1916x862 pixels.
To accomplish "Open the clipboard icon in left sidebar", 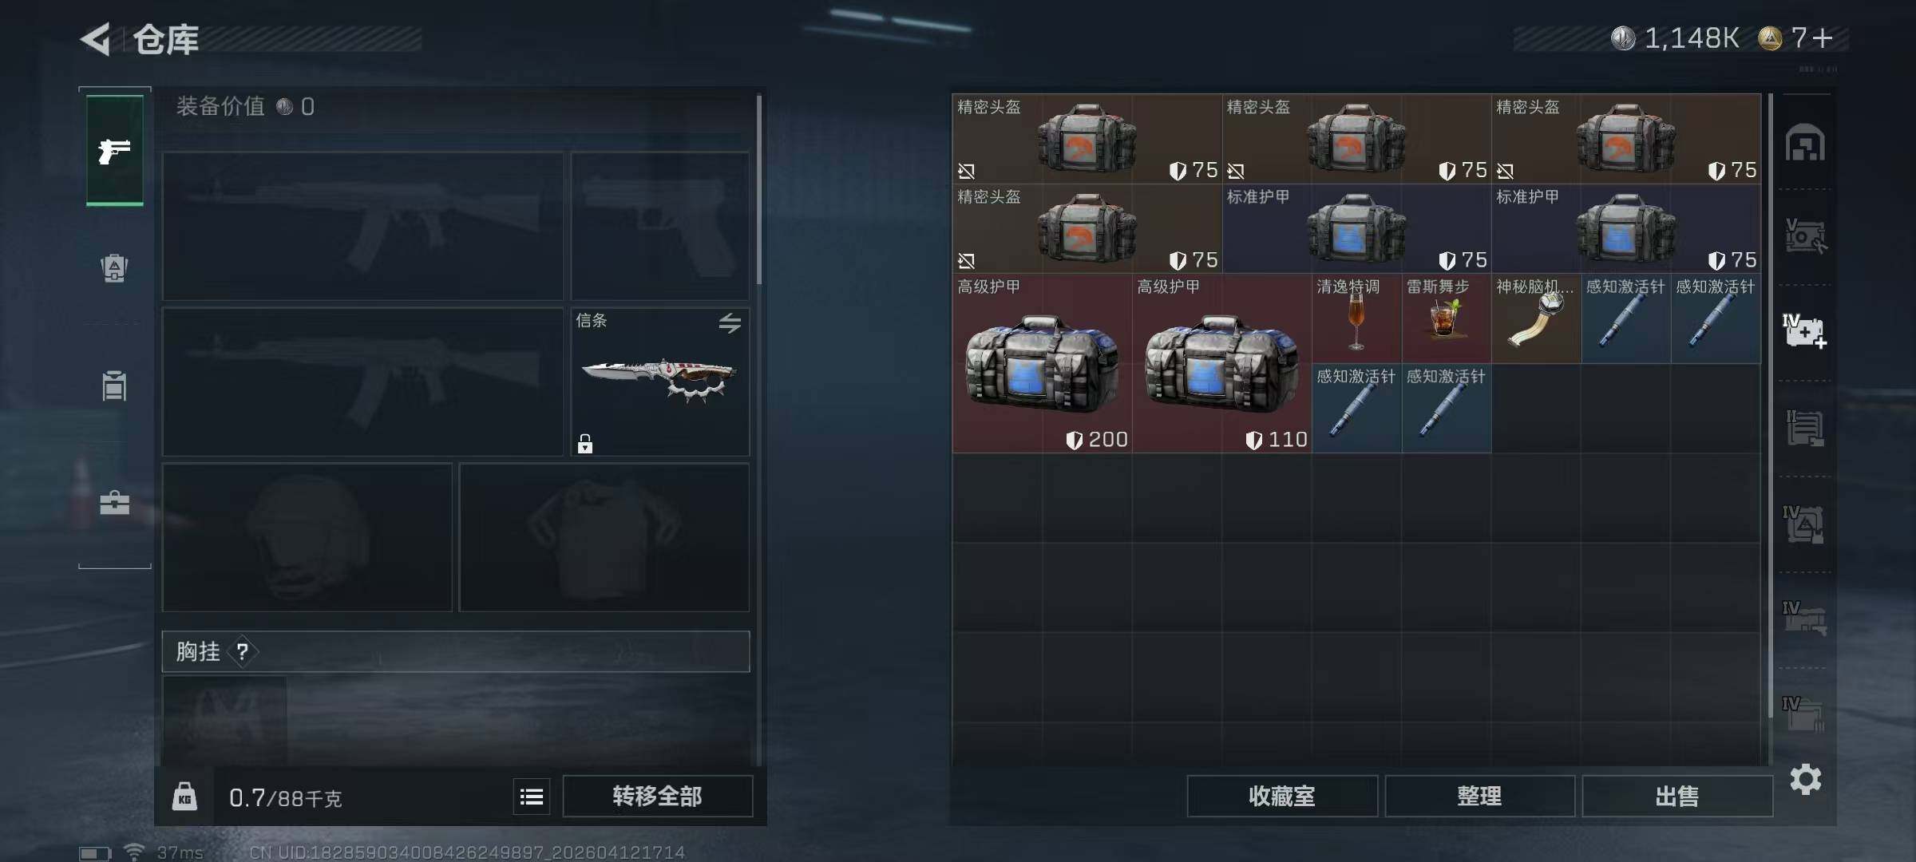I will click(114, 386).
